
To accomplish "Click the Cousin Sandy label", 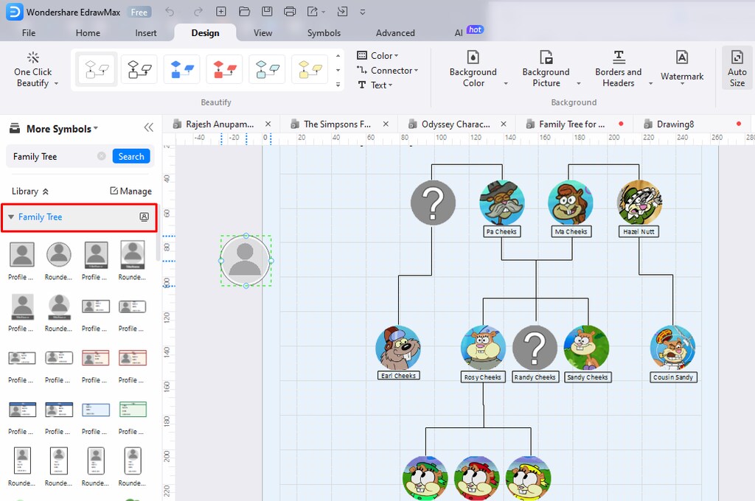I will 673,377.
